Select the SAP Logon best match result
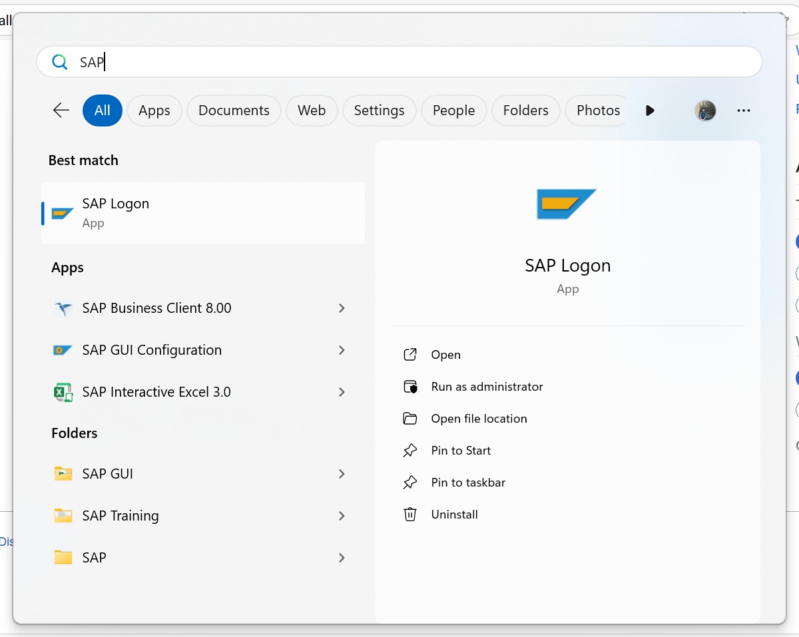 click(x=203, y=213)
